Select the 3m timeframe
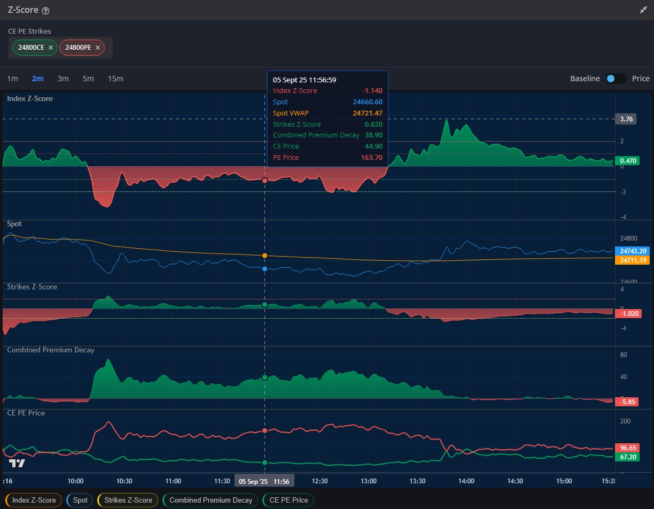Screen dimensions: 654x509 63,79
